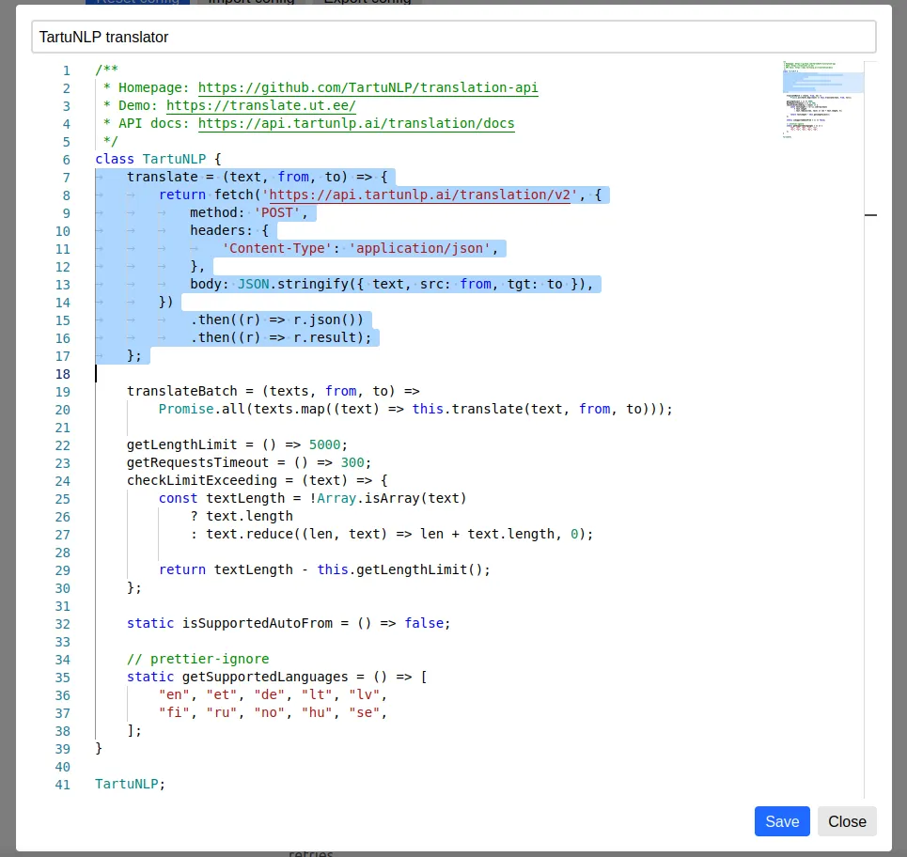Click 'JSON' in the stringify call
The width and height of the screenshot is (907, 857).
[x=254, y=284]
